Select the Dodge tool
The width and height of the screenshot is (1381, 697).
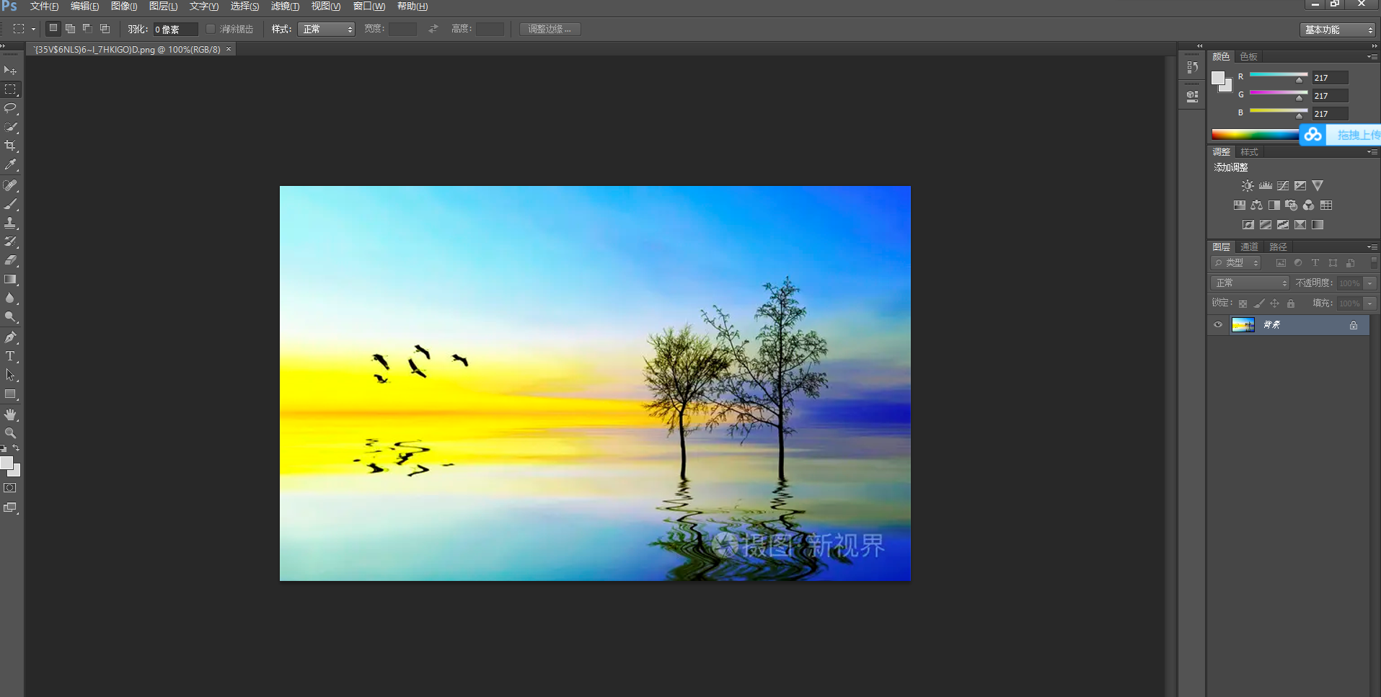pyautogui.click(x=10, y=316)
